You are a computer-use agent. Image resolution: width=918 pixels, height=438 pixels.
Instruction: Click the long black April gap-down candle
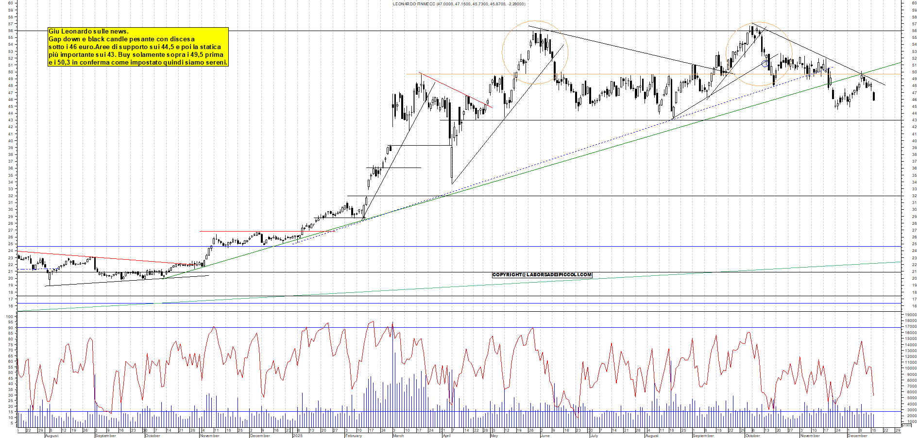[452, 163]
